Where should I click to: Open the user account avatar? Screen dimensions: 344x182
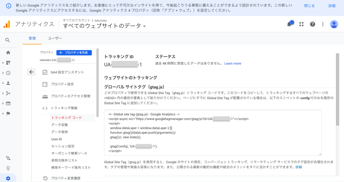point(334,24)
